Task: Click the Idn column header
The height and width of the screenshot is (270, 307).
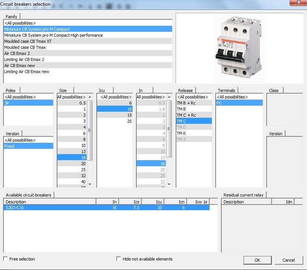Action: coord(283,202)
